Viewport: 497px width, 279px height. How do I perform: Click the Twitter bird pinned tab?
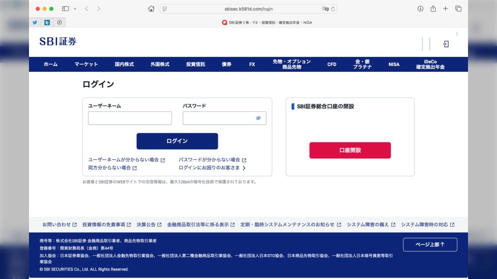(35, 22)
